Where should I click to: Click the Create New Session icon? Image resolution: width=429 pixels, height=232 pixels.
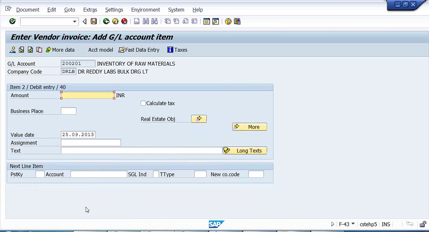pos(207,21)
